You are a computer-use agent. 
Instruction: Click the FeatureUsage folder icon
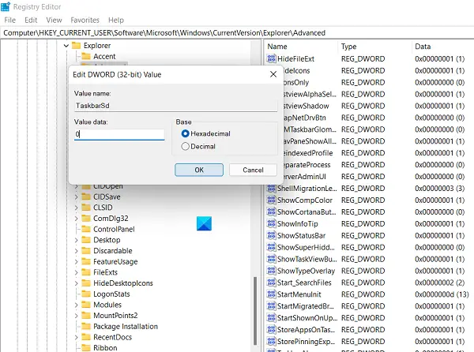point(86,261)
